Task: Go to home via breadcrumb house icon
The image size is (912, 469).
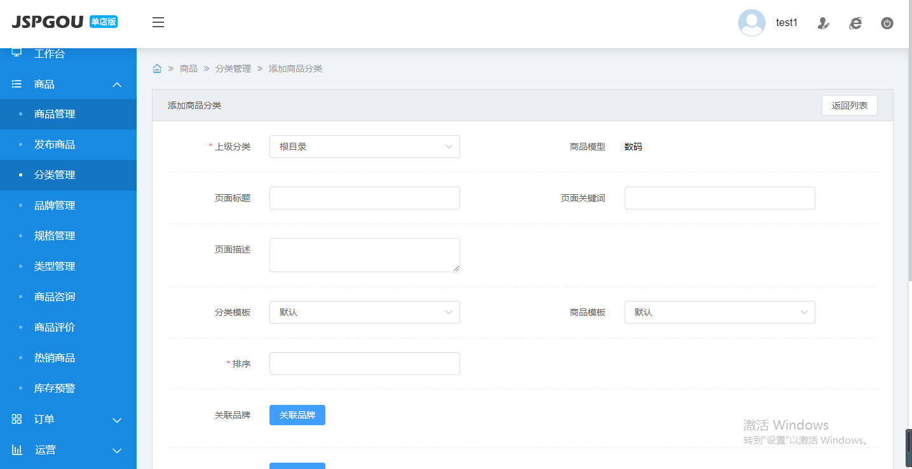Action: [157, 69]
